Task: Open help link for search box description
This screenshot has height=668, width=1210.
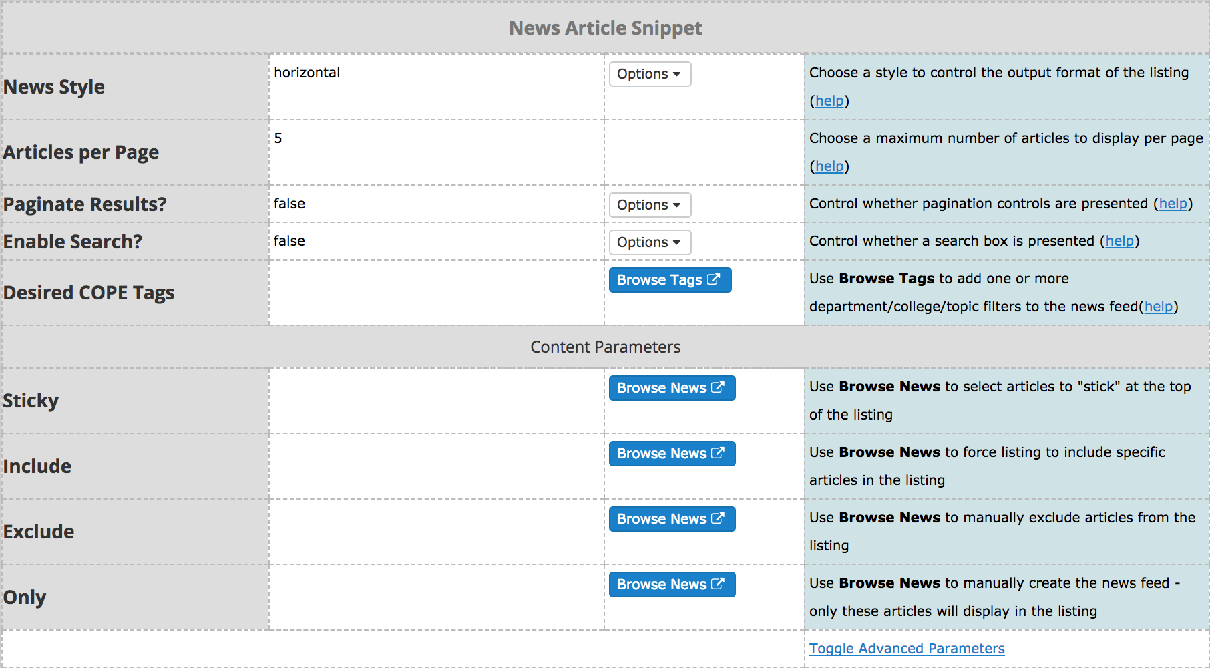Action: [1119, 241]
